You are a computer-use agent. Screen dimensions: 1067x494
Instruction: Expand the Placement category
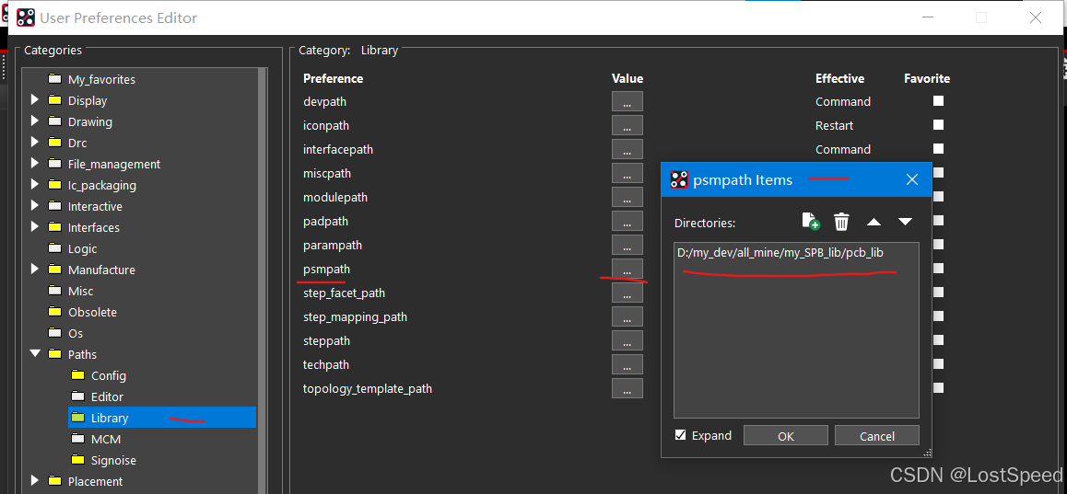[35, 481]
